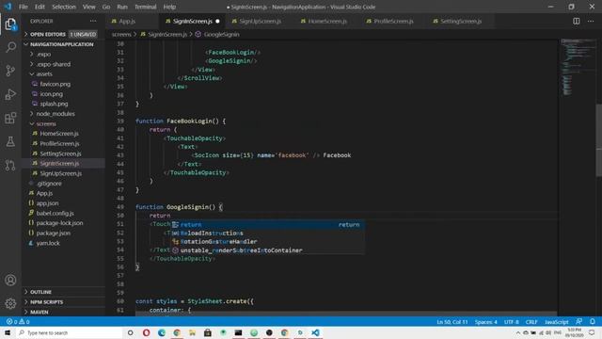The width and height of the screenshot is (602, 339).
Task: Select 'ReloadInstructions' autocomplete suggestion
Action: point(267,233)
